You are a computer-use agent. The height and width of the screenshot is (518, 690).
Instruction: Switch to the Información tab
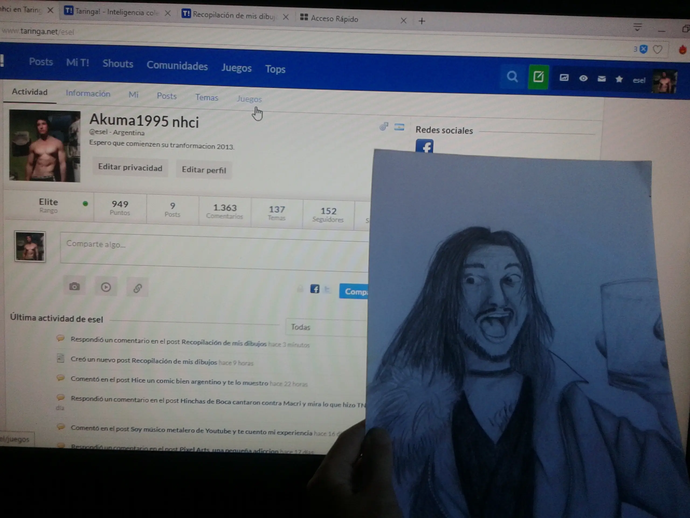click(x=88, y=94)
